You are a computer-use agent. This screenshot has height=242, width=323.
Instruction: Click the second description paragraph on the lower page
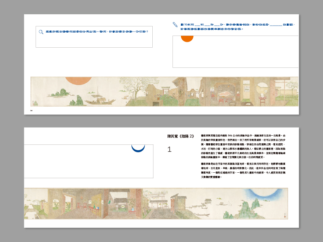pyautogui.click(x=243, y=170)
